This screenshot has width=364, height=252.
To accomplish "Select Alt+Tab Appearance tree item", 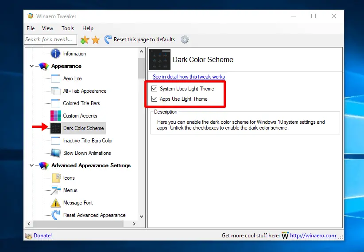I will pos(85,91).
